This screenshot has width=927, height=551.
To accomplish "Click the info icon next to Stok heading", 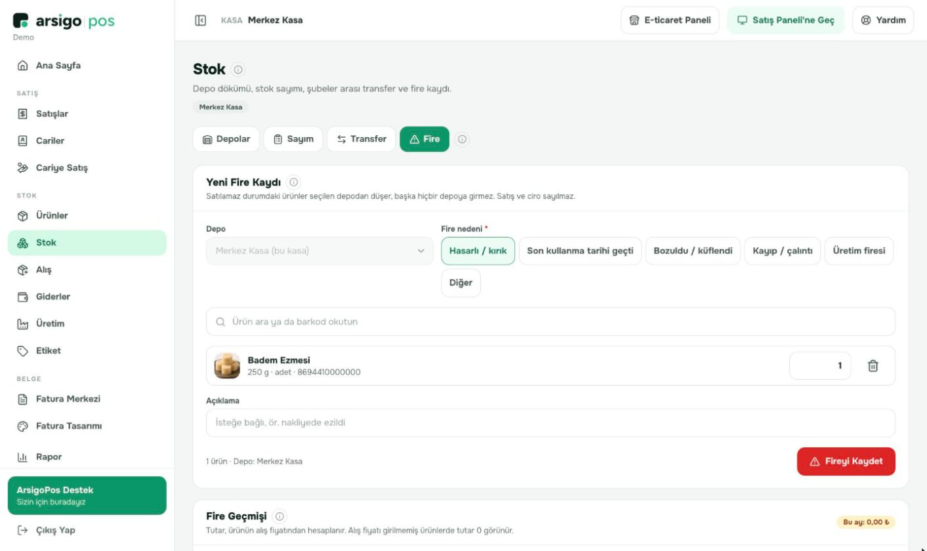I will pos(238,70).
